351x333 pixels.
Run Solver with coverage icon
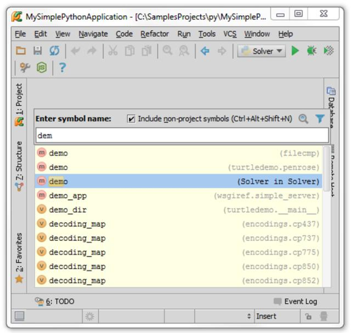[329, 51]
